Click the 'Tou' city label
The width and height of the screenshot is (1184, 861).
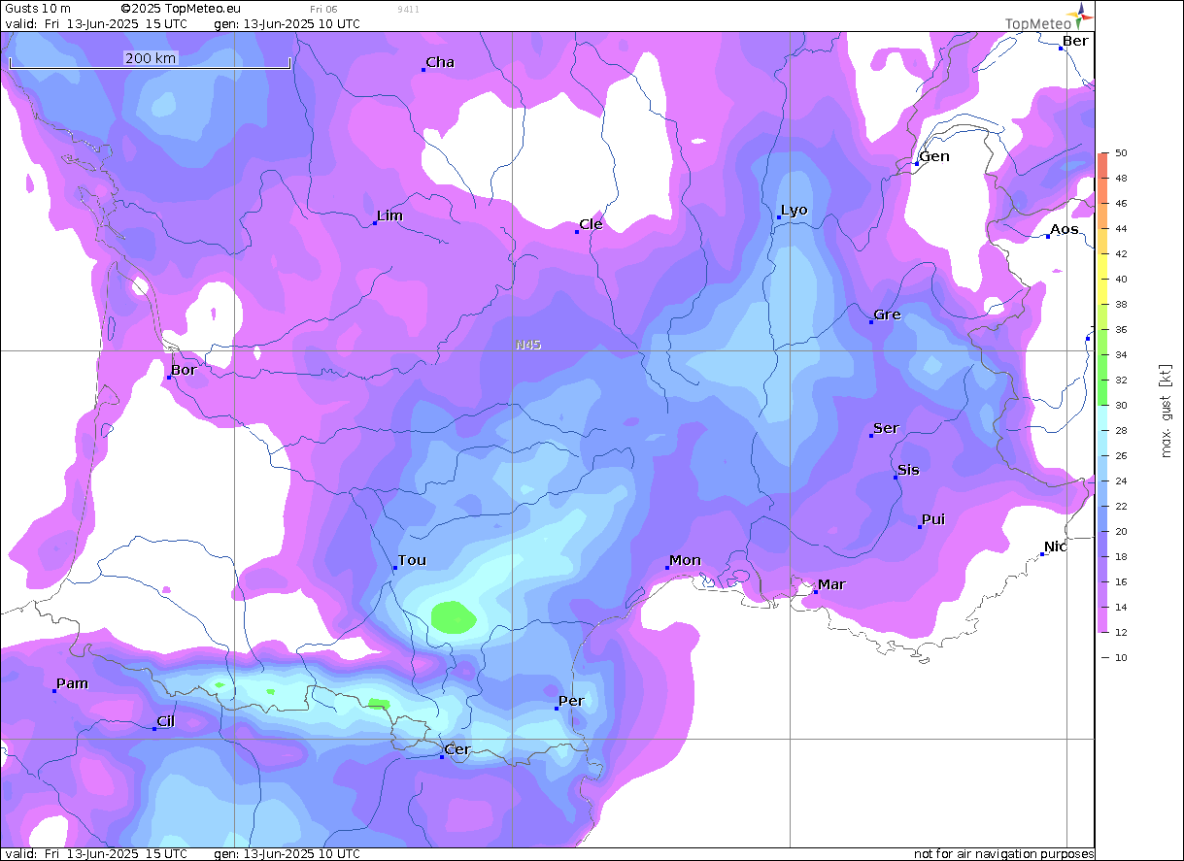pyautogui.click(x=412, y=560)
